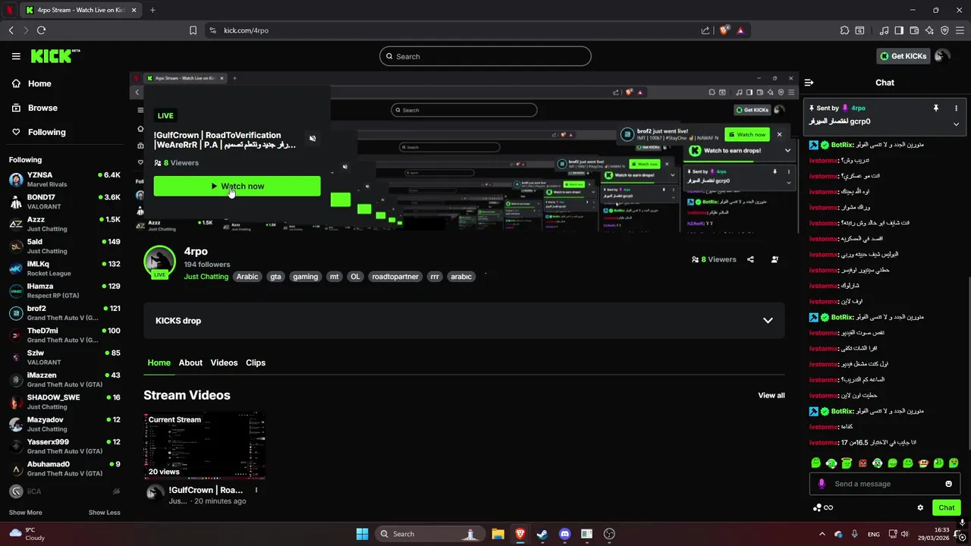Open the chat emoji picker

948,484
